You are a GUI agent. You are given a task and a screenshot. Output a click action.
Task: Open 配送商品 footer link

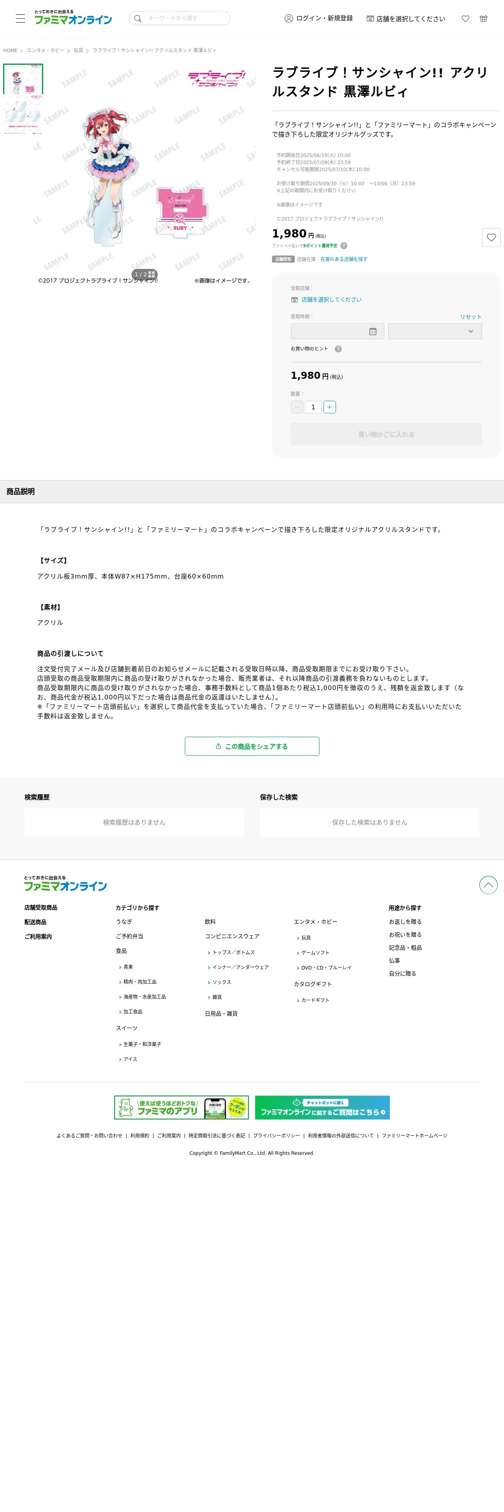point(35,922)
